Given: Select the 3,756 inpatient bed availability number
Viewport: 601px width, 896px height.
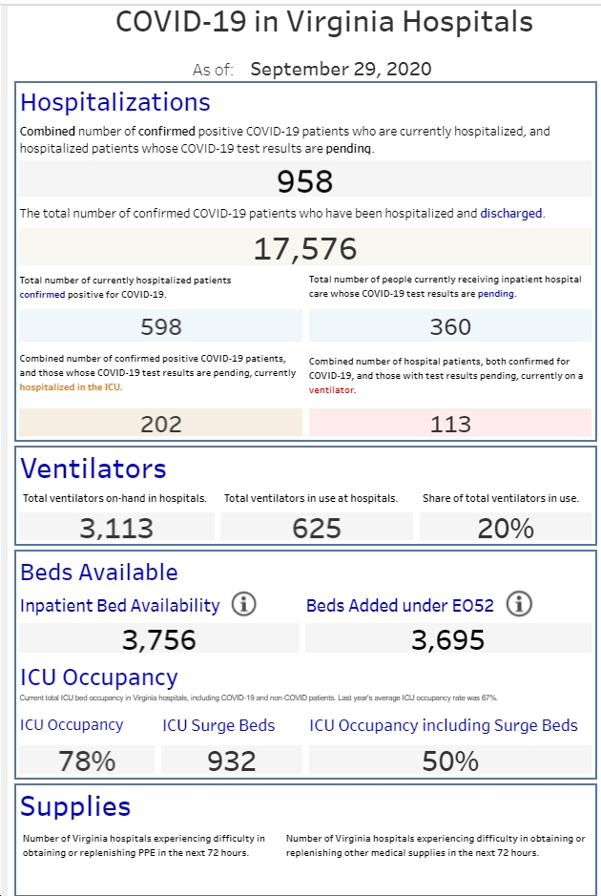Looking at the screenshot, I should 158,637.
